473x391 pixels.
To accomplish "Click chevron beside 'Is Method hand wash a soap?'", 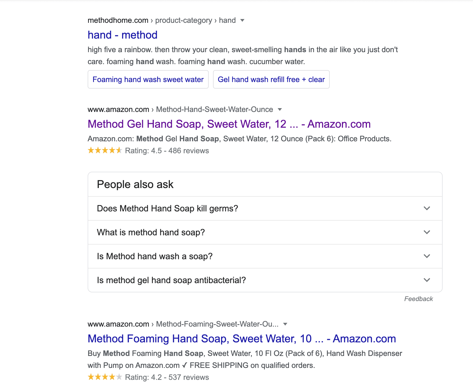I will (427, 256).
